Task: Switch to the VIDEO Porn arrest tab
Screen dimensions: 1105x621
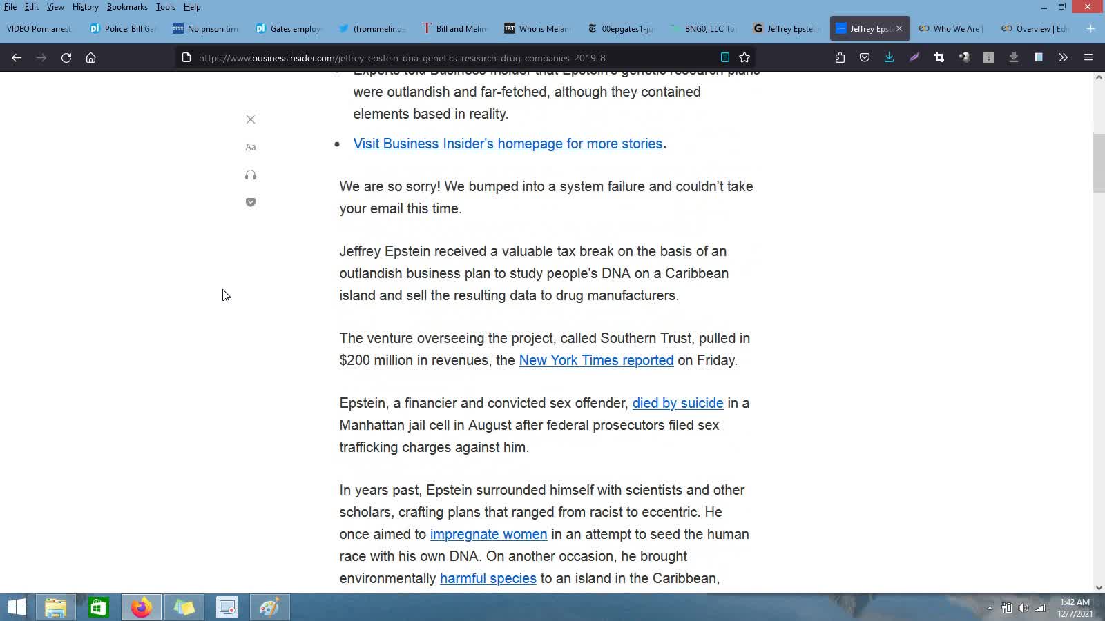Action: tap(40, 28)
